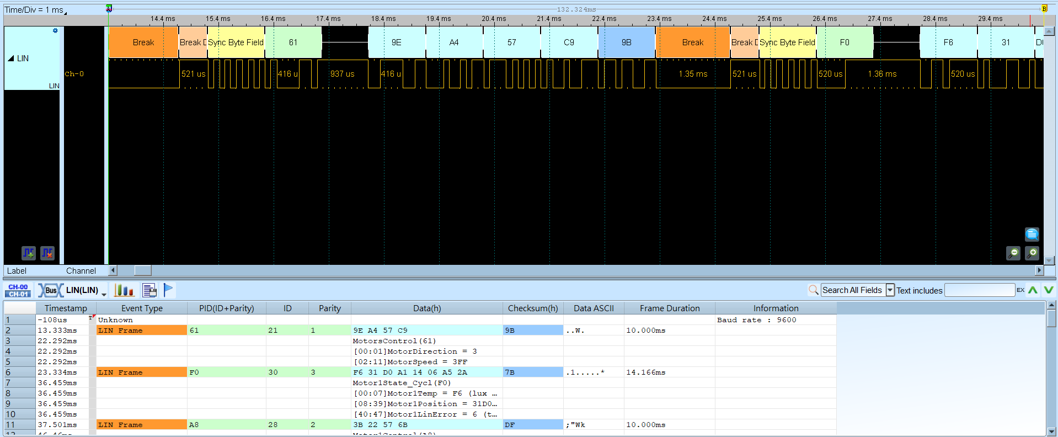Viewport: 1058px width, 437px height.
Task: Click the waveform horizontal scrollbar thumb
Action: tap(143, 270)
